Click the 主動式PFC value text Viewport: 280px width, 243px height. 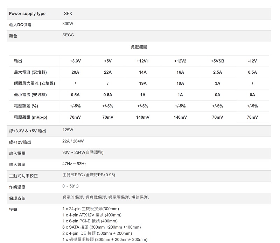(x=89, y=175)
